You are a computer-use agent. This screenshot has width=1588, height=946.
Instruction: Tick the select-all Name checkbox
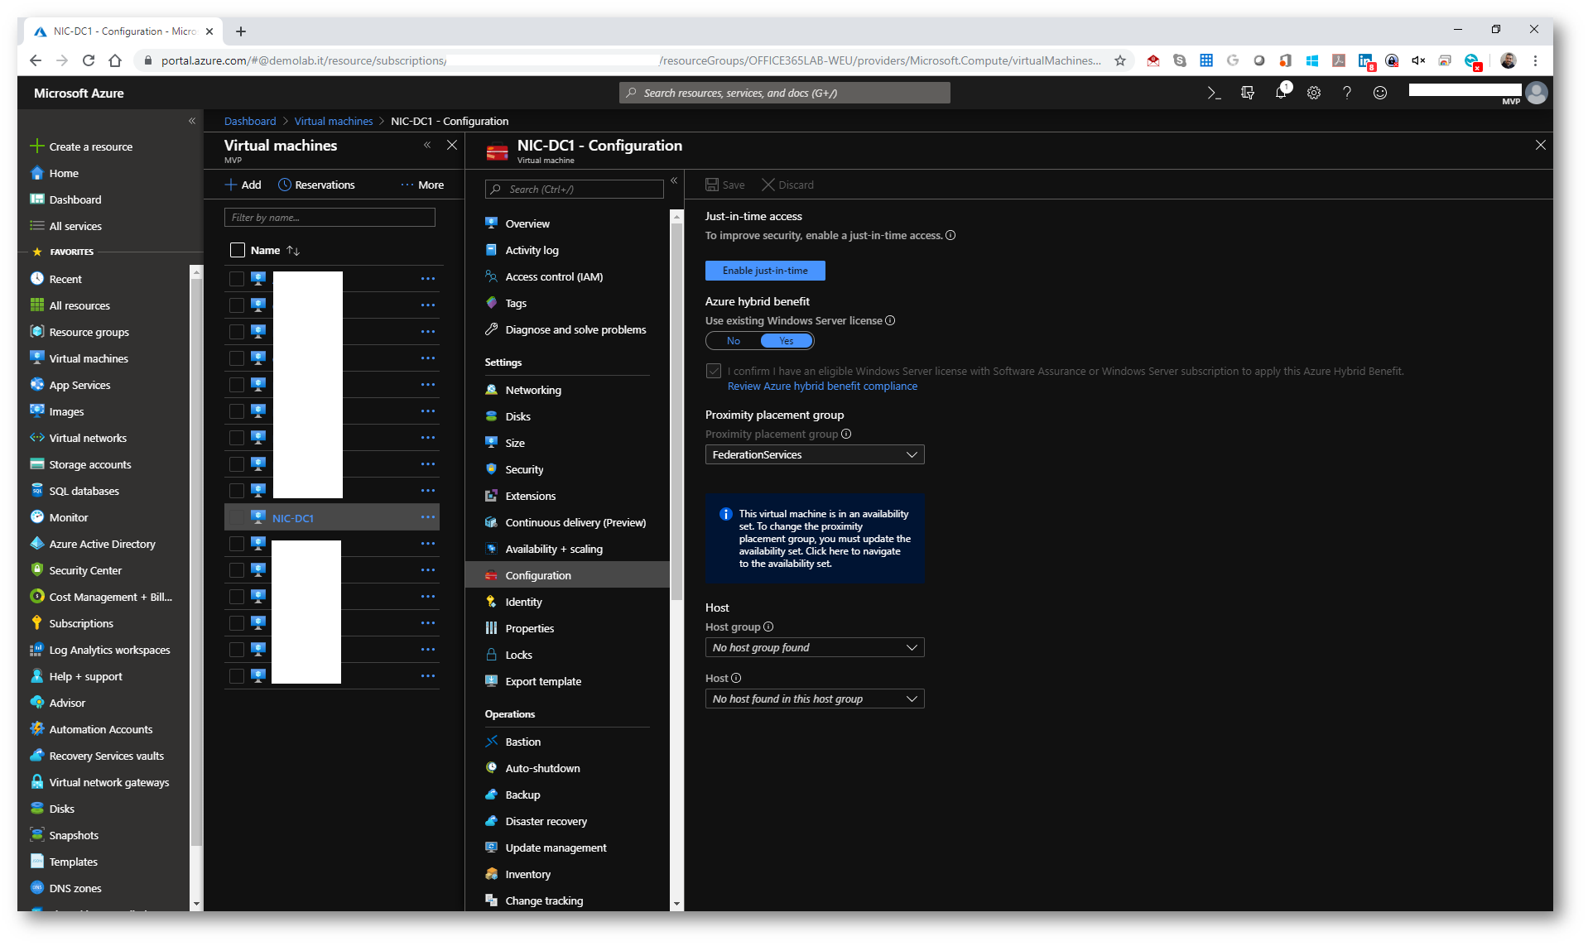pyautogui.click(x=238, y=250)
